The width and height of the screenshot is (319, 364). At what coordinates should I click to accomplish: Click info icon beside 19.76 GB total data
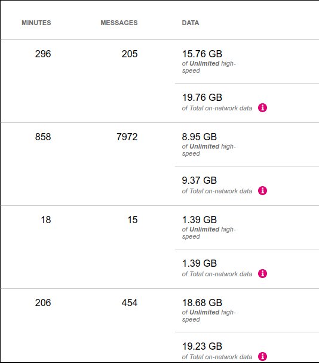262,108
